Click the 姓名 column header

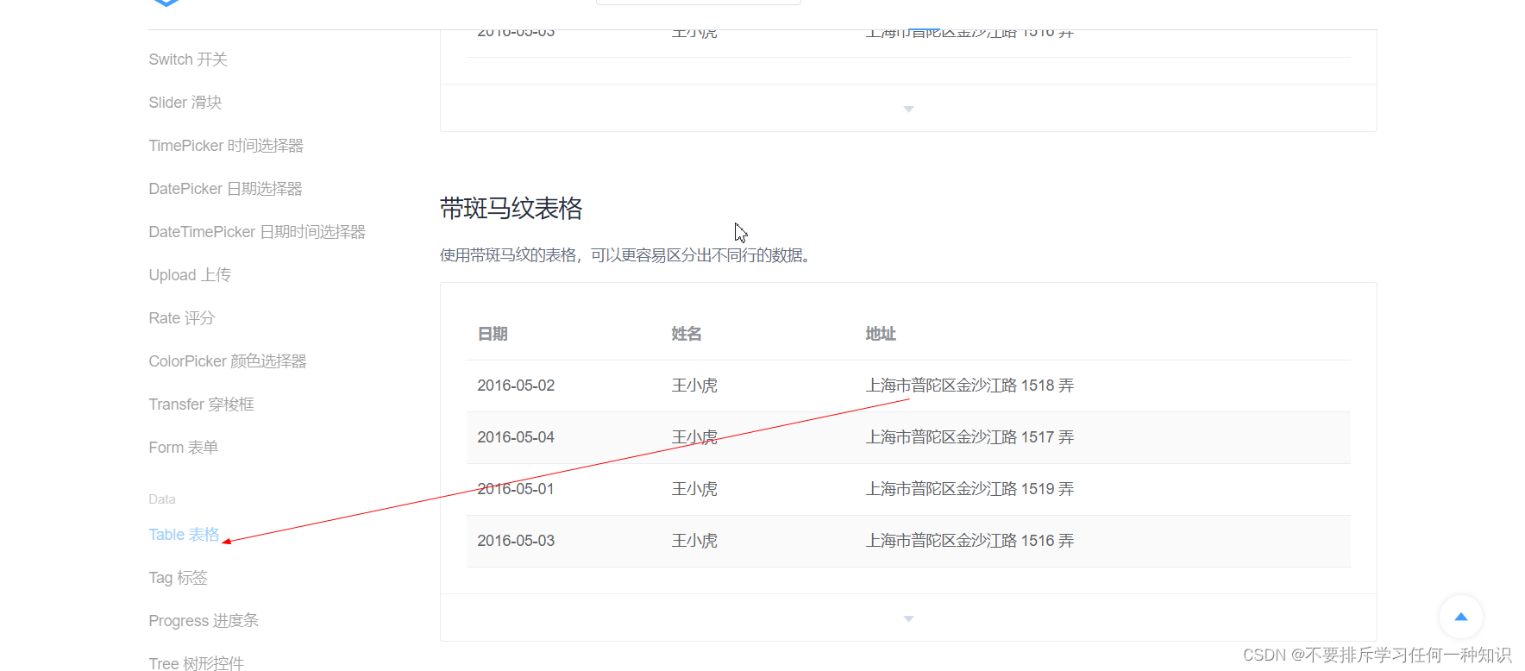(x=687, y=334)
